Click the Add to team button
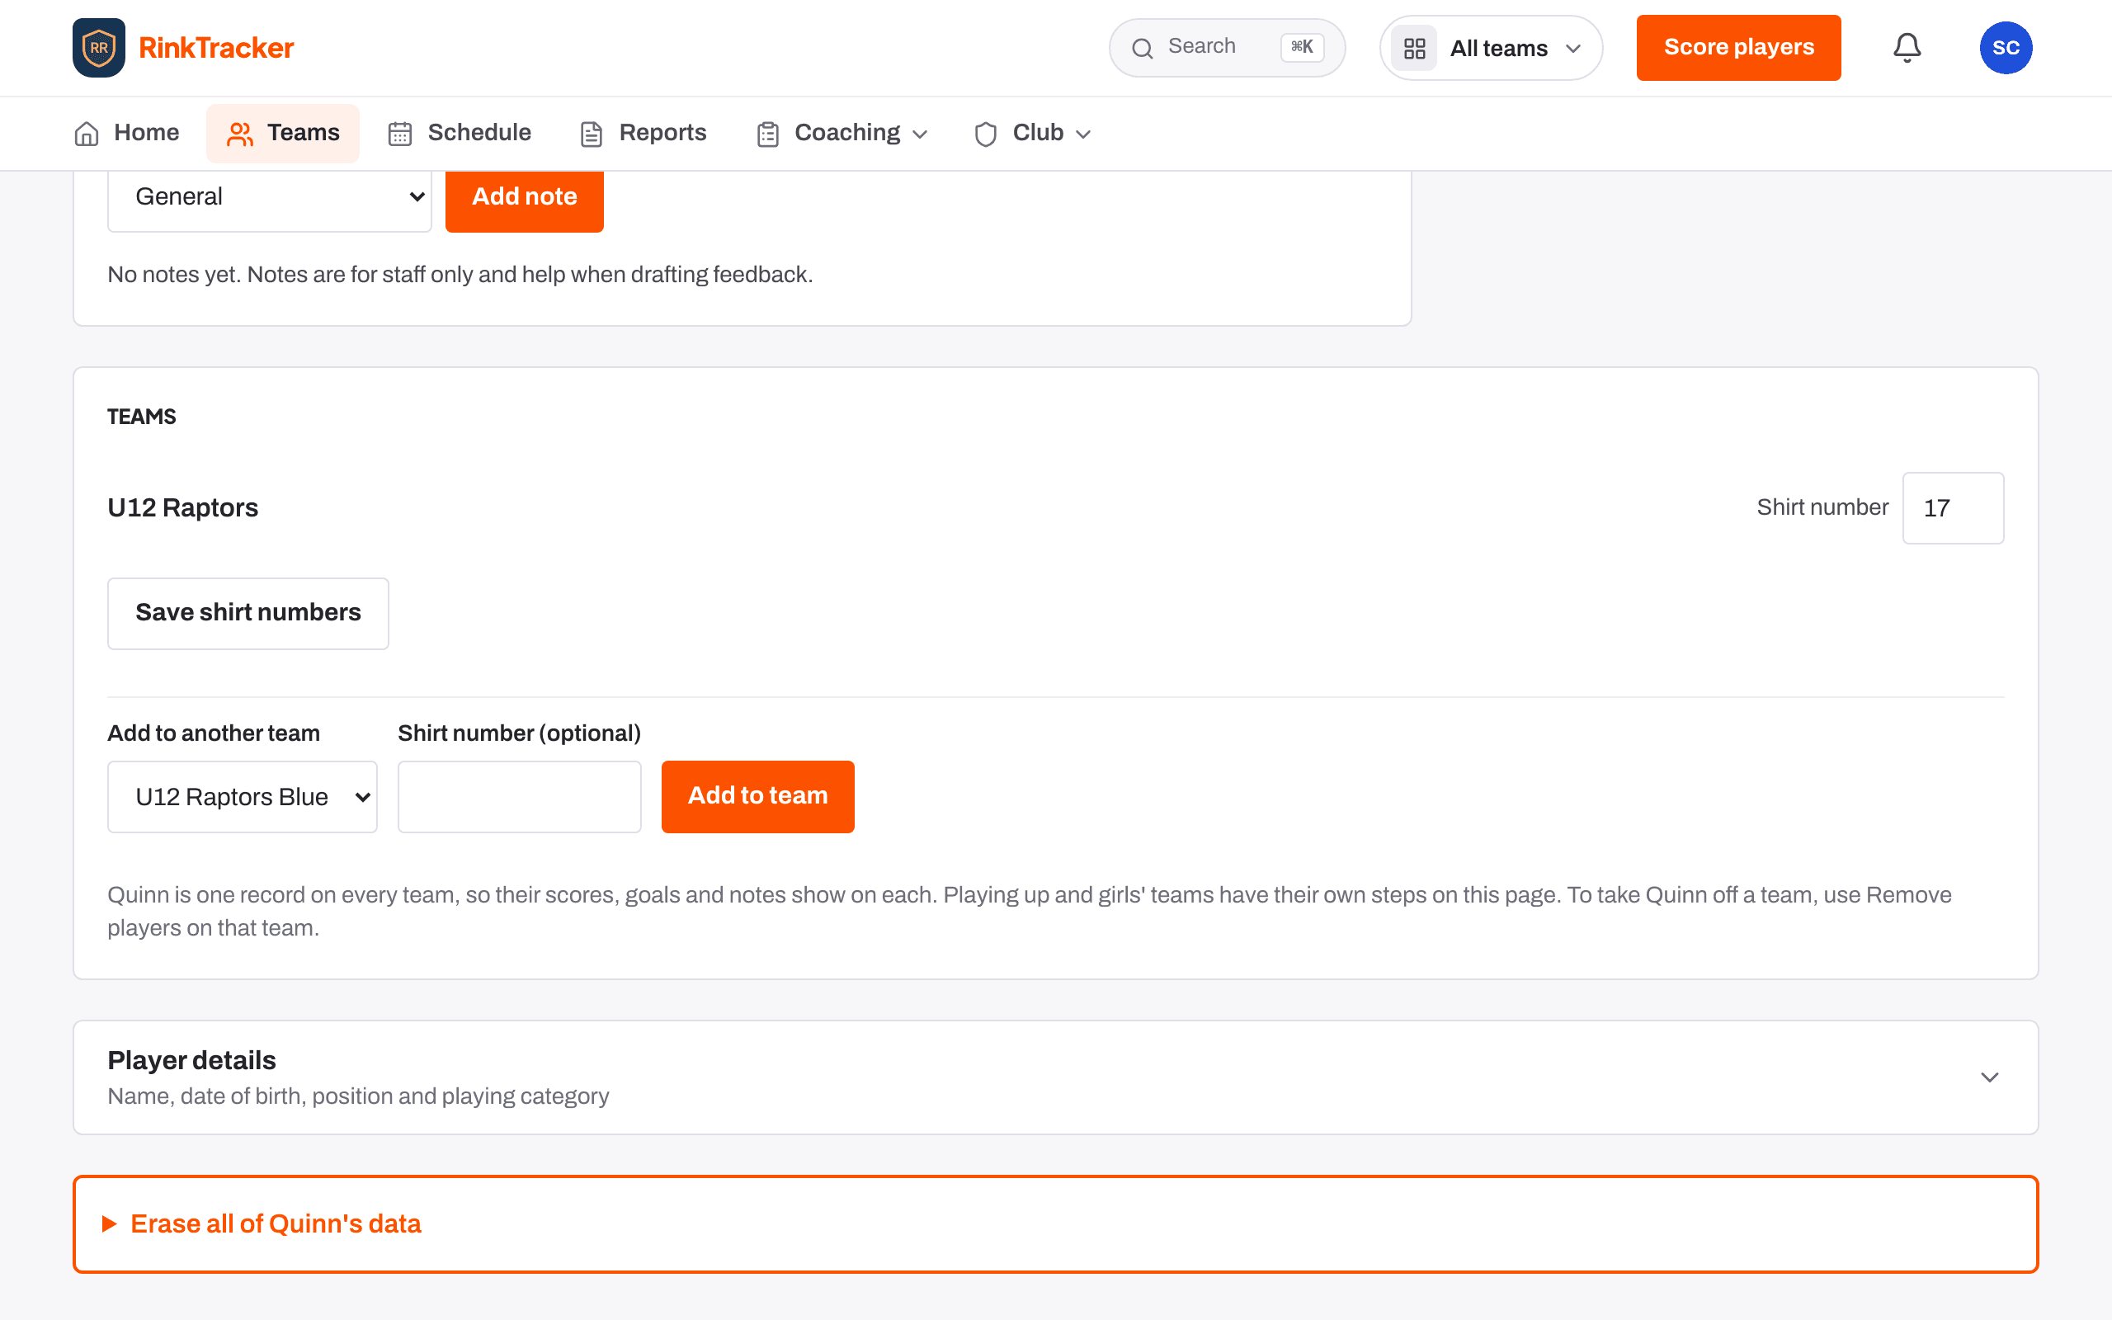 757,796
